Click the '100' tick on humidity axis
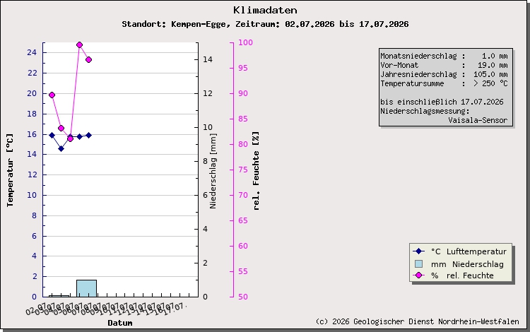 point(245,42)
